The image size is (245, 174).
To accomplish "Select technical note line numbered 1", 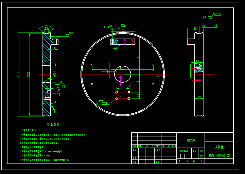I will (31, 131).
